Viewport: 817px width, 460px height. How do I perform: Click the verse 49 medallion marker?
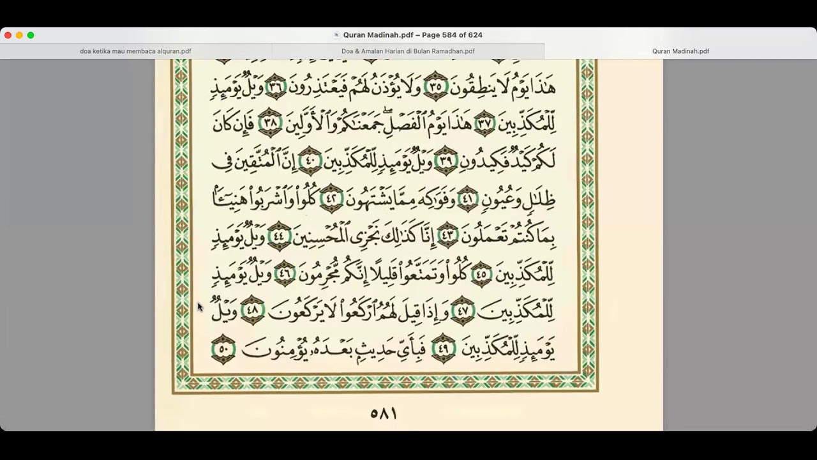pyautogui.click(x=443, y=349)
